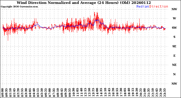
Task: Click the 00:00 time axis label
Action: 3,93
